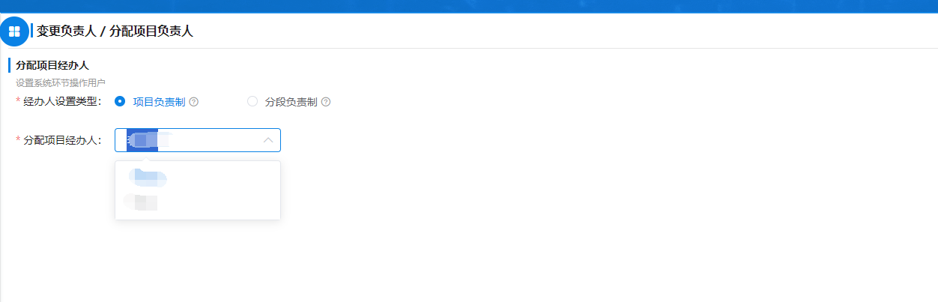
Task: Click the 分段负责制 label text
Action: 291,102
